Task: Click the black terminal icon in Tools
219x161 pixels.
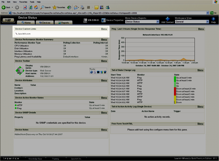Action: pyautogui.click(x=98, y=72)
